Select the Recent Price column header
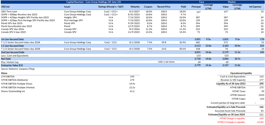The image size is (265, 125). (x=164, y=7)
